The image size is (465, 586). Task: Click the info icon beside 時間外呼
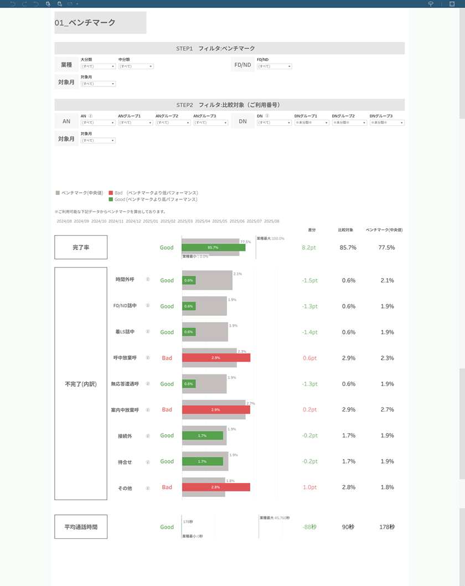(148, 280)
